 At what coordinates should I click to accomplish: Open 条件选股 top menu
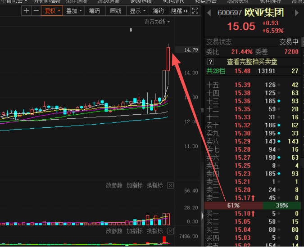click(x=77, y=2)
